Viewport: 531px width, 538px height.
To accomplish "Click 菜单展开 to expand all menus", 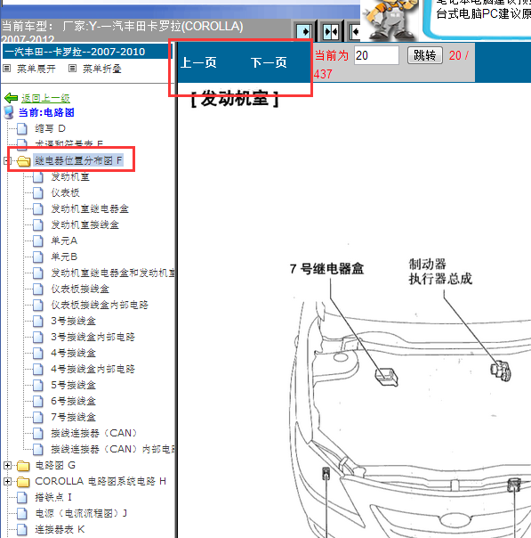I will (36, 69).
